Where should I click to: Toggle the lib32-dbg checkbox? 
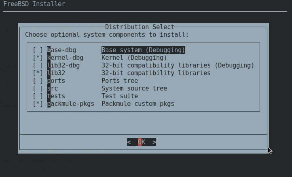[38, 65]
